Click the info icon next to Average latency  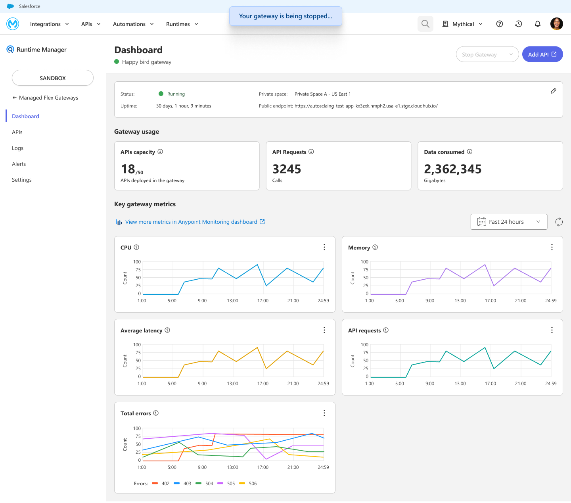click(167, 330)
